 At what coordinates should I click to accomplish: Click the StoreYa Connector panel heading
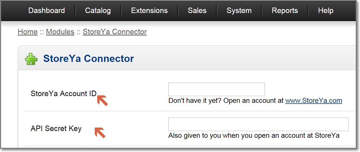[x=89, y=58]
